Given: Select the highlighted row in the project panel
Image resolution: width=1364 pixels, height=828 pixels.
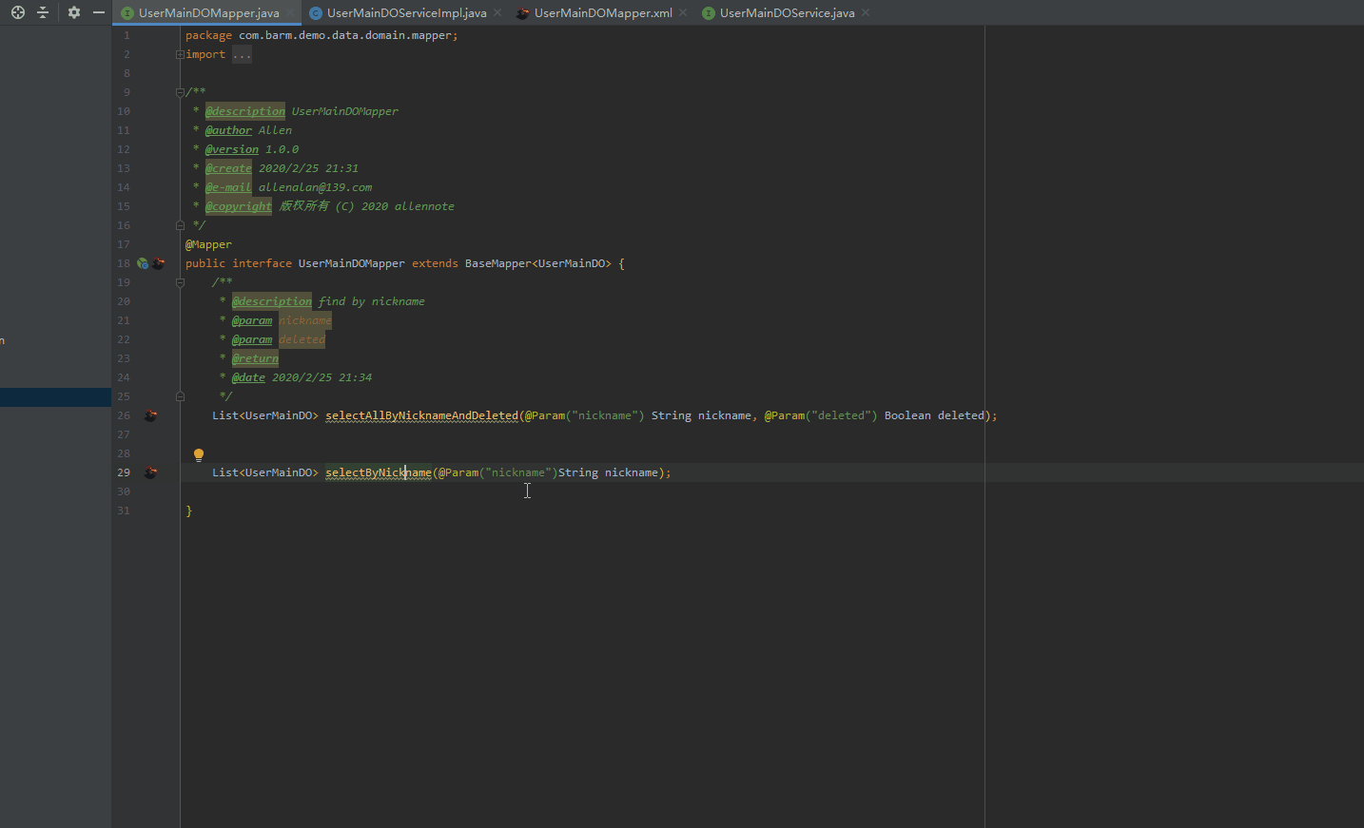Looking at the screenshot, I should [x=55, y=396].
